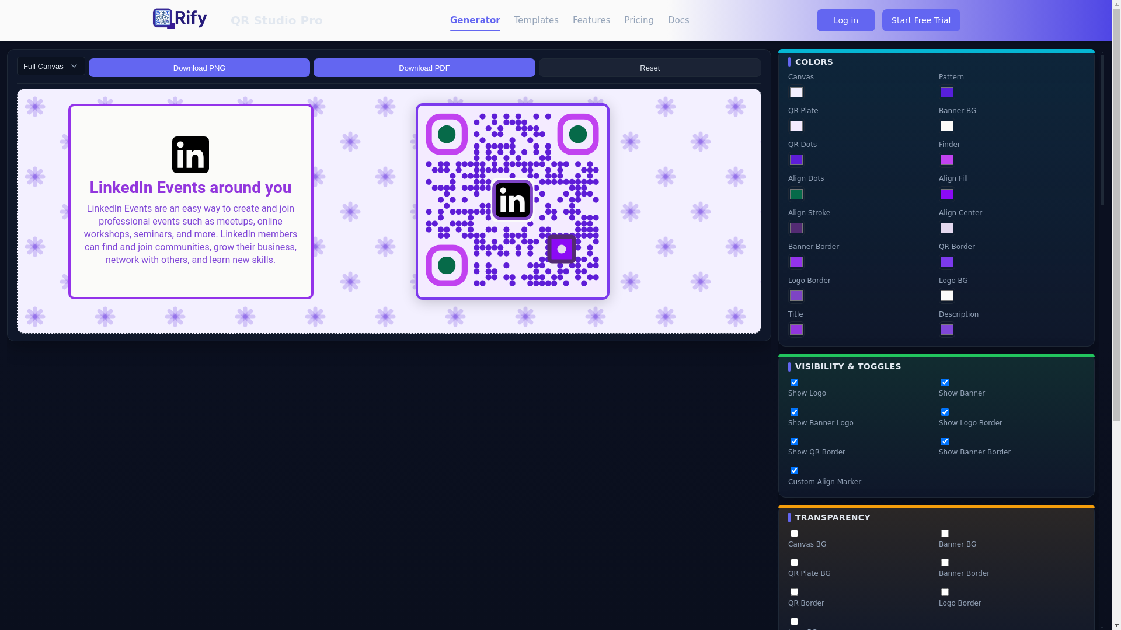Click the Reset button

pos(650,68)
